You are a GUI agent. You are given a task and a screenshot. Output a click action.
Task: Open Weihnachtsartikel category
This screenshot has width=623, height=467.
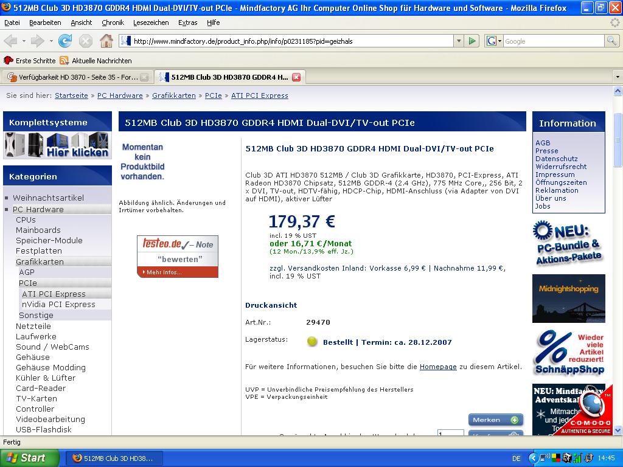pos(49,198)
